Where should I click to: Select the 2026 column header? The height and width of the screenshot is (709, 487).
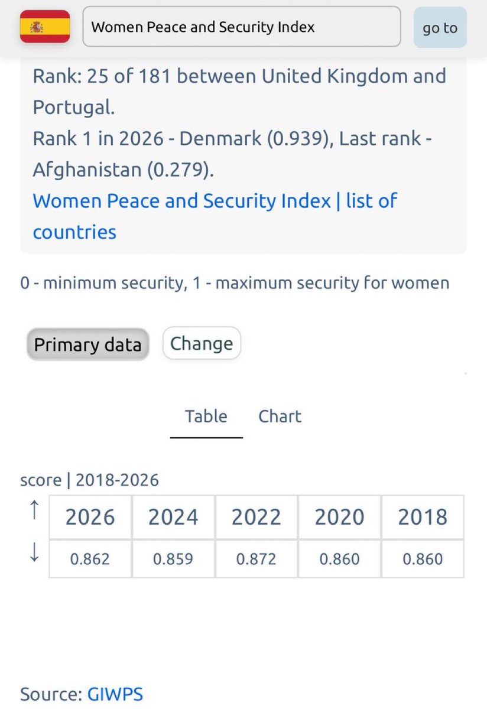click(90, 518)
